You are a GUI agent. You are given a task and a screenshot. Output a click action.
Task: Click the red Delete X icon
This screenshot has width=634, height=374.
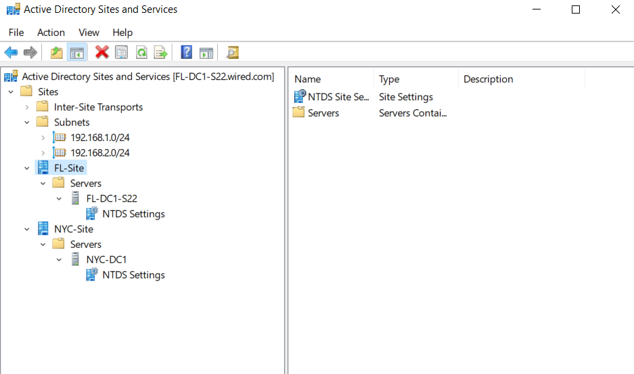pyautogui.click(x=102, y=52)
